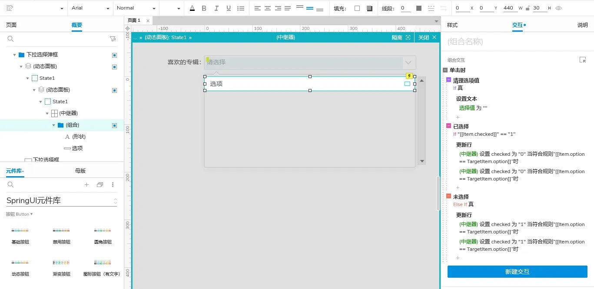The height and width of the screenshot is (289, 594).
Task: Open the outline sort and filter icon
Action: [x=113, y=39]
